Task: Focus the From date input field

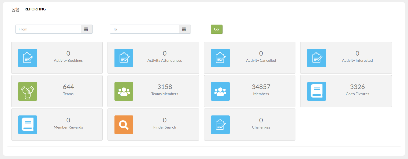Action: pyautogui.click(x=48, y=29)
